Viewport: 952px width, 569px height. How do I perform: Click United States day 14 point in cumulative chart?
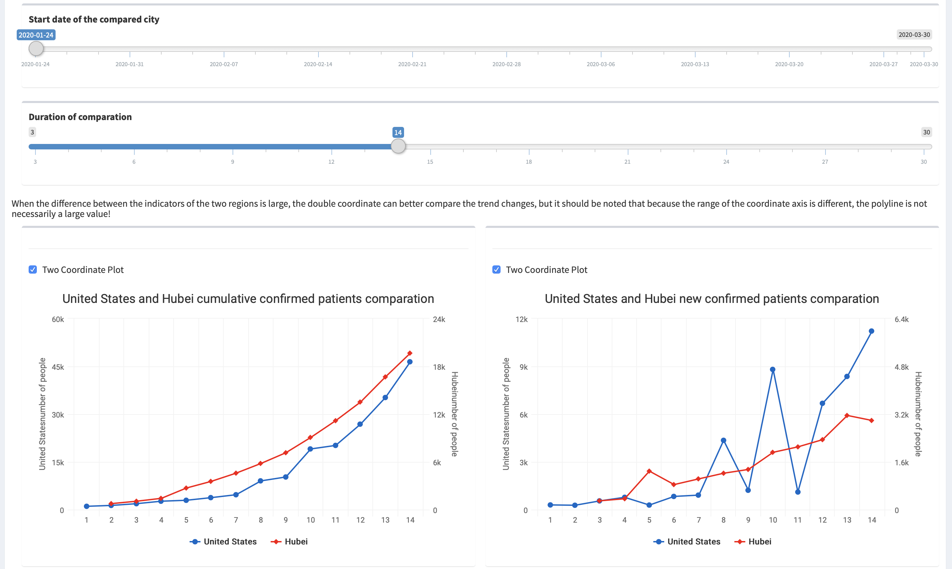(410, 362)
